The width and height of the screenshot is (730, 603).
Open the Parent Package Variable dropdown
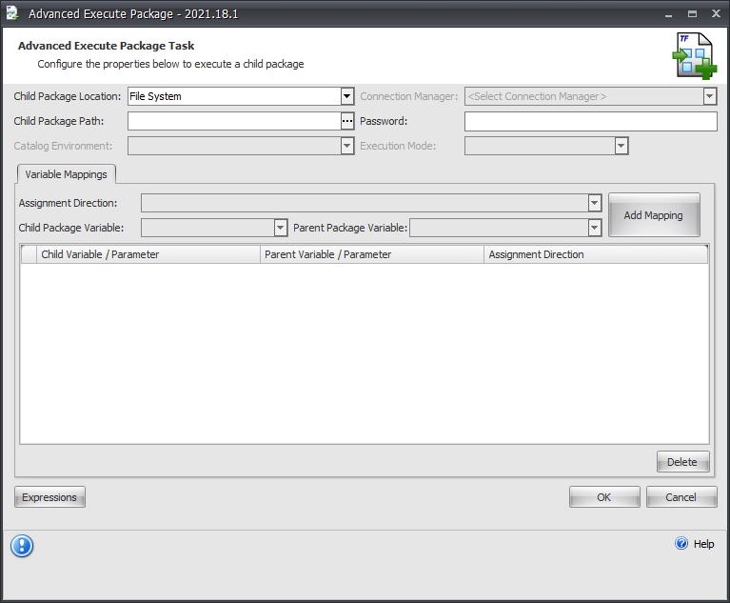click(595, 228)
